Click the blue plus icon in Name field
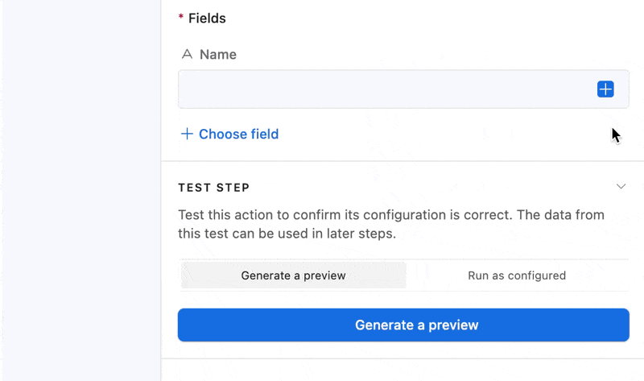The image size is (644, 381). tap(605, 89)
